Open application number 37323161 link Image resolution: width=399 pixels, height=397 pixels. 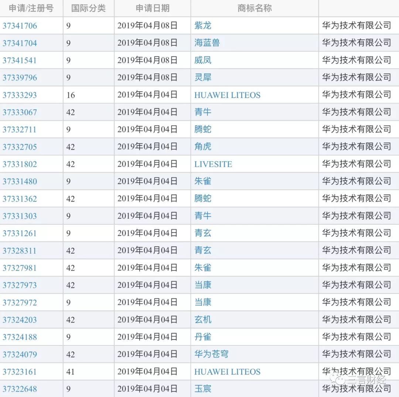(20, 372)
